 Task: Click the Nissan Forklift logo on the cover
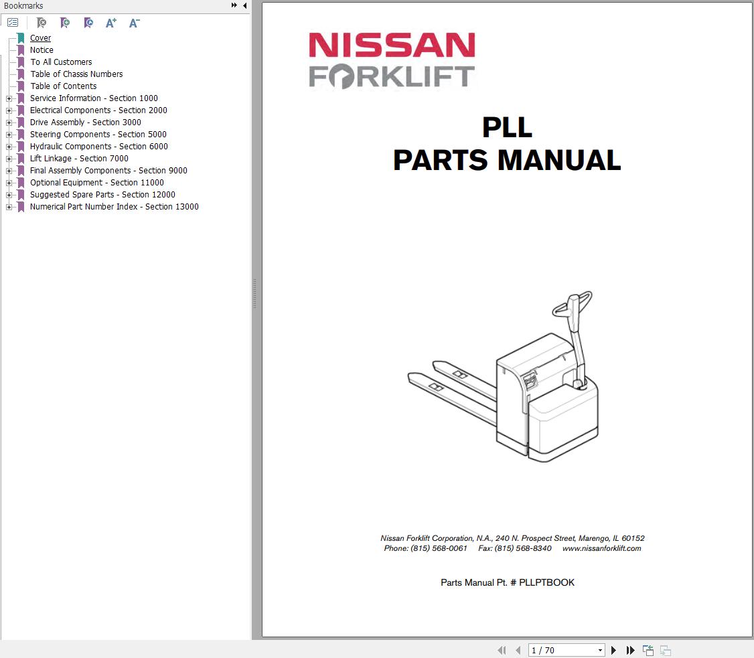392,60
